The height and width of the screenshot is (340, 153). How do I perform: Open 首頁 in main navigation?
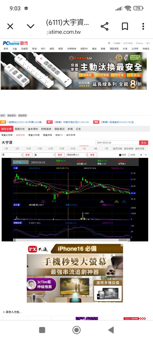pos(6,49)
